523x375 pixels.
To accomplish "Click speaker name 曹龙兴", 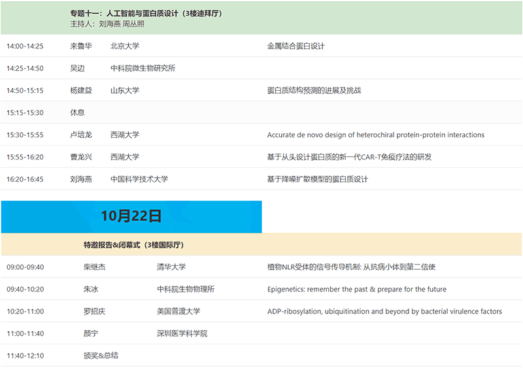I will point(81,157).
